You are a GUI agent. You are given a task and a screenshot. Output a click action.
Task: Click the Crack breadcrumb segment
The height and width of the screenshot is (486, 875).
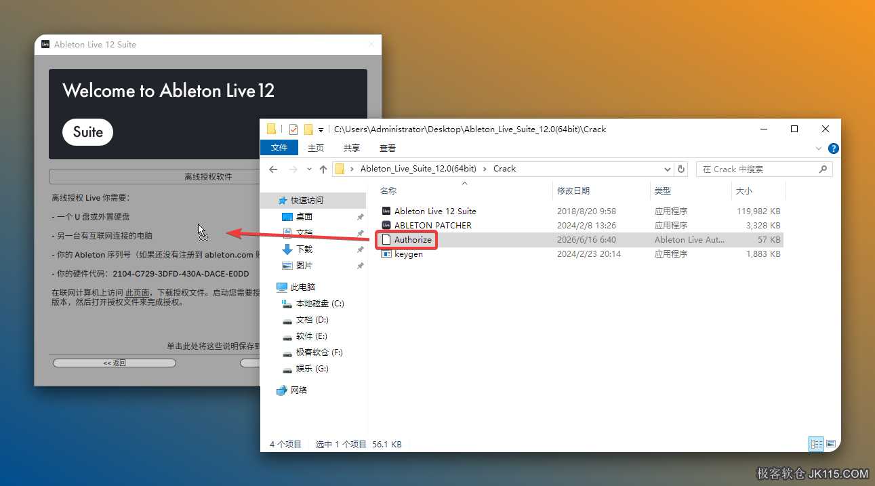(x=505, y=169)
